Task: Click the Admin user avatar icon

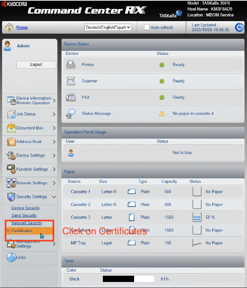Action: coord(8,46)
